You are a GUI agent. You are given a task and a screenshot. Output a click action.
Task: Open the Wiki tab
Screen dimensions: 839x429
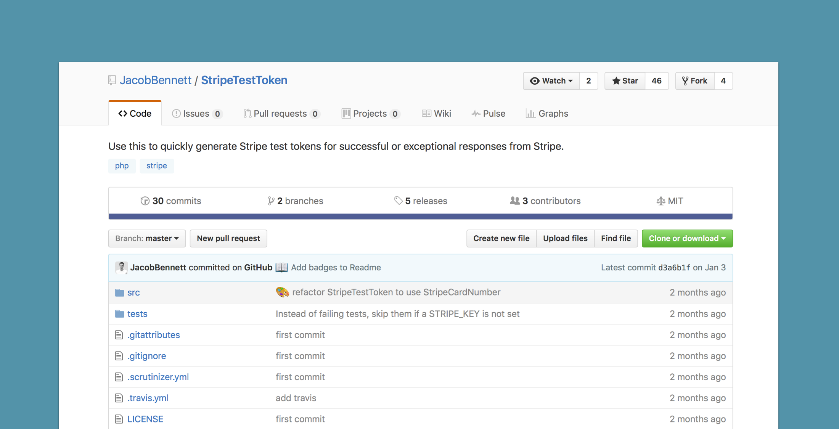pyautogui.click(x=437, y=113)
